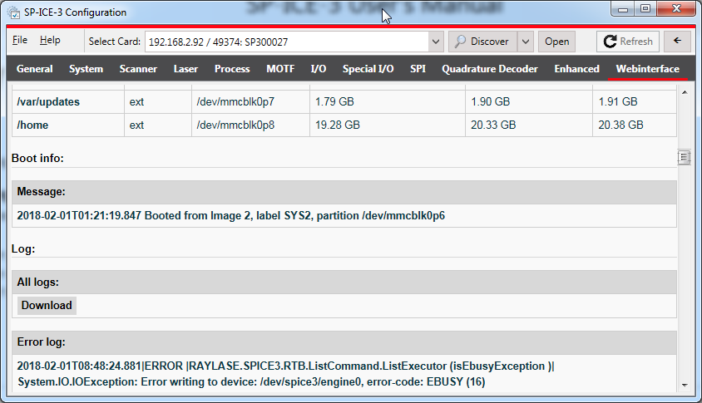
Task: Click the ext type in /var/updates row
Action: tap(136, 102)
